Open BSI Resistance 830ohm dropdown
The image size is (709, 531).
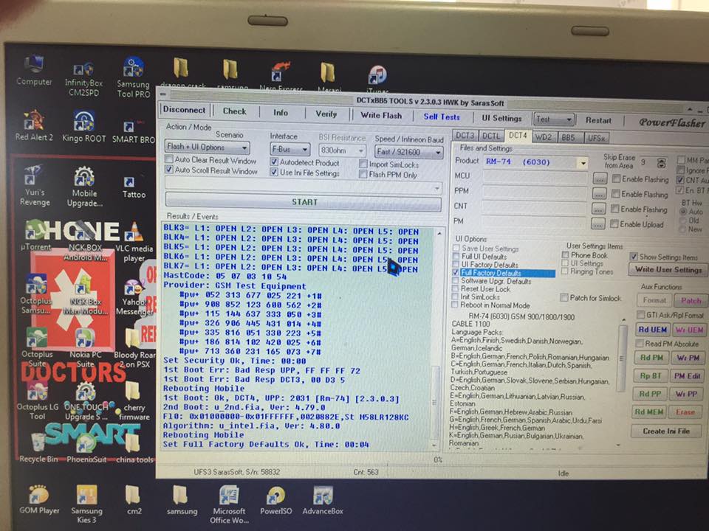(342, 150)
